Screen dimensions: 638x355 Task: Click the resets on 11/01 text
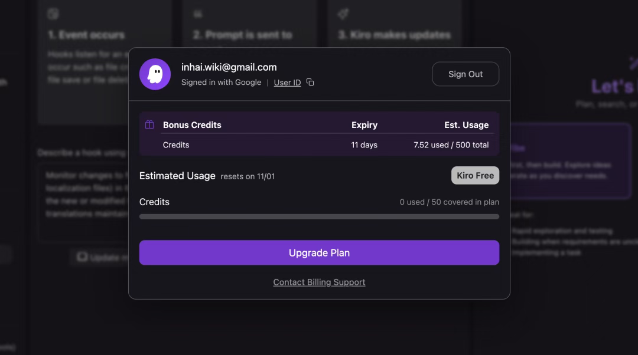pyautogui.click(x=248, y=177)
